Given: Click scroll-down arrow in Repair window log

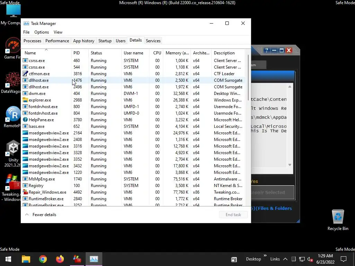Looking at the screenshot, I should click(x=290, y=165).
